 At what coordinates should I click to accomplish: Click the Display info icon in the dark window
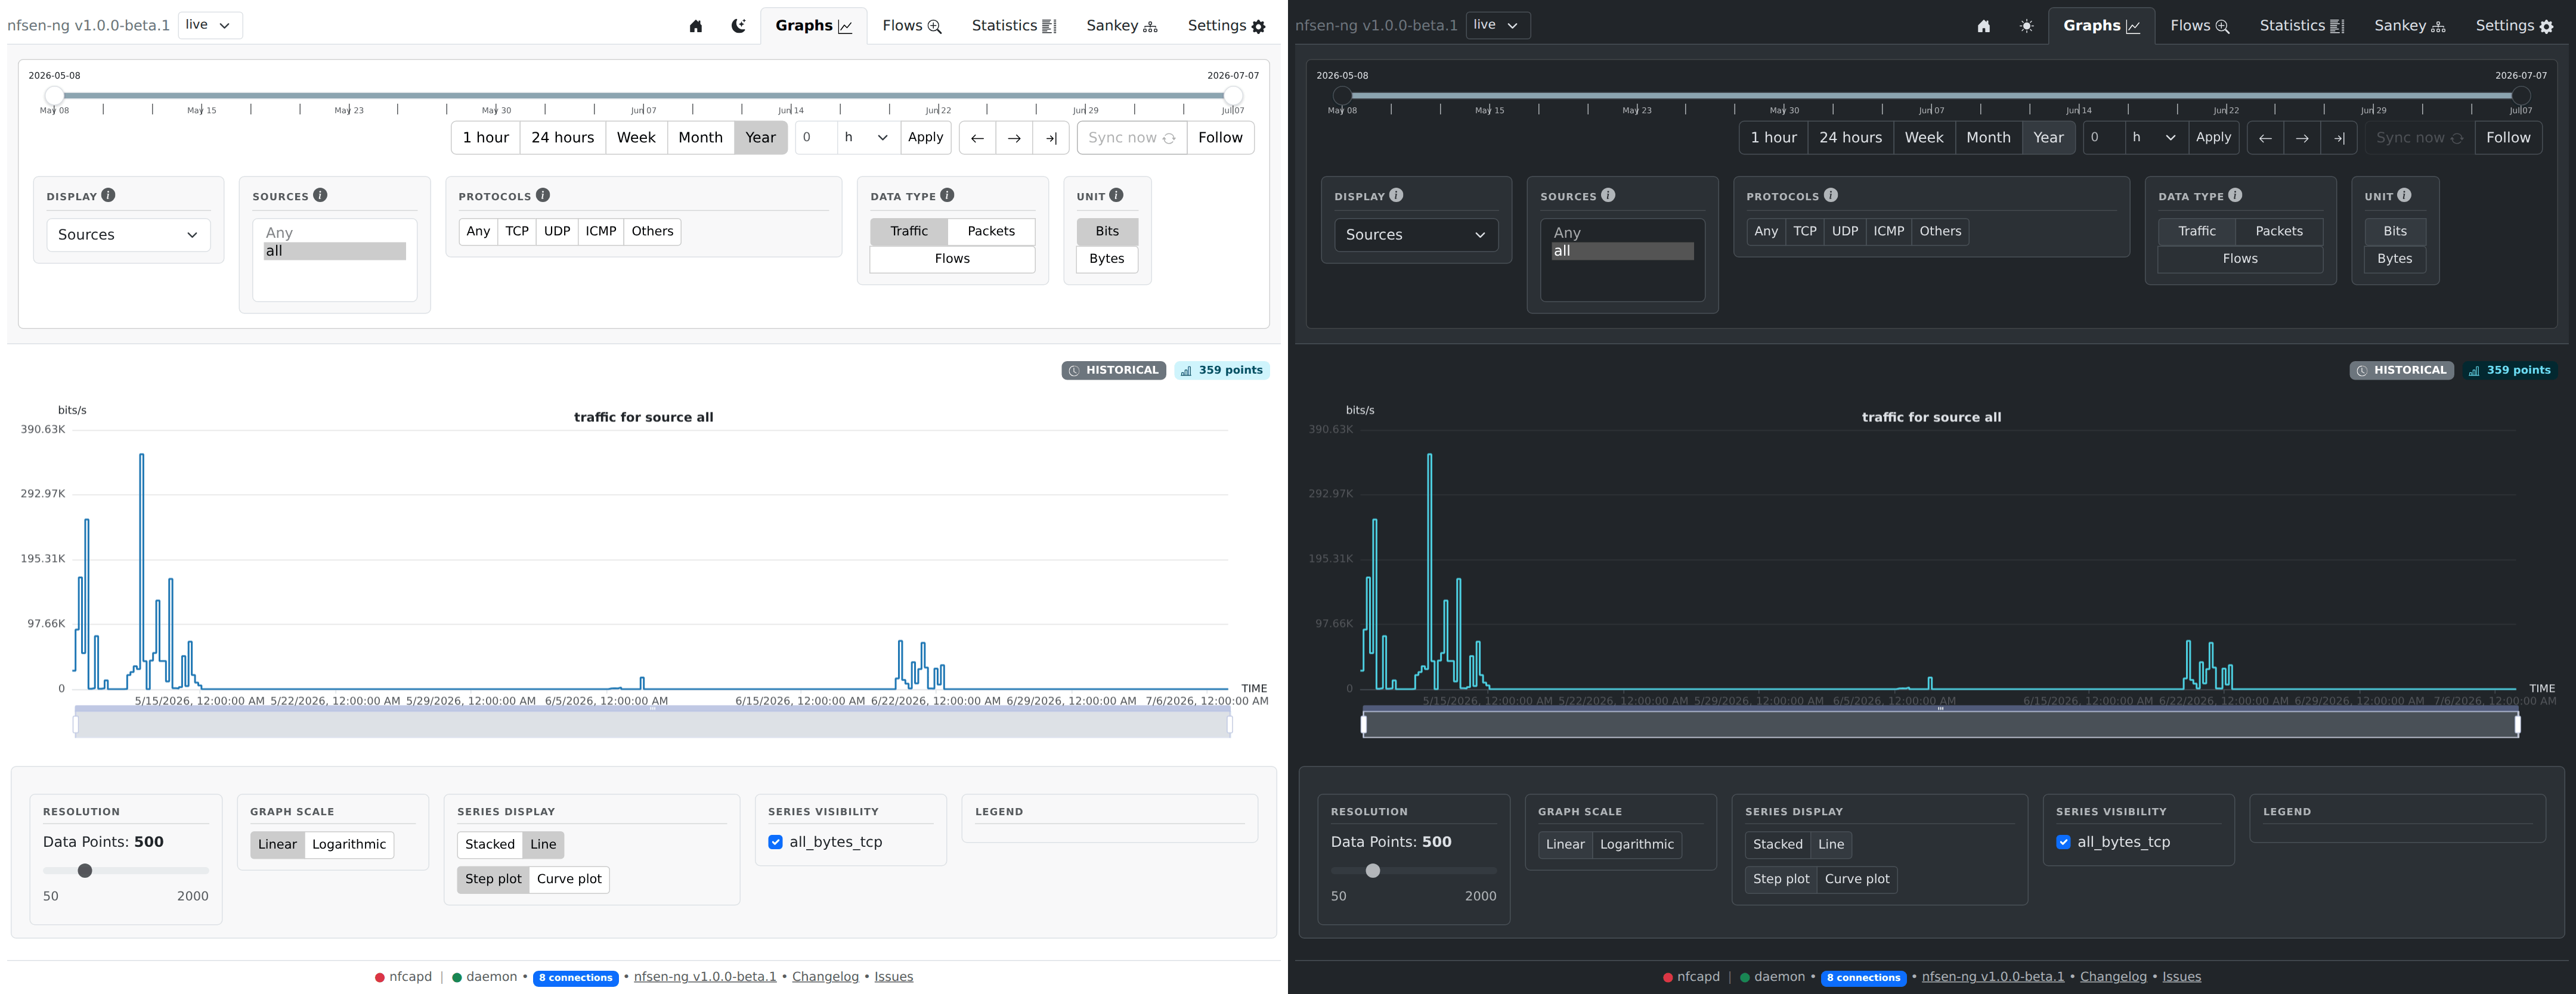(1396, 195)
